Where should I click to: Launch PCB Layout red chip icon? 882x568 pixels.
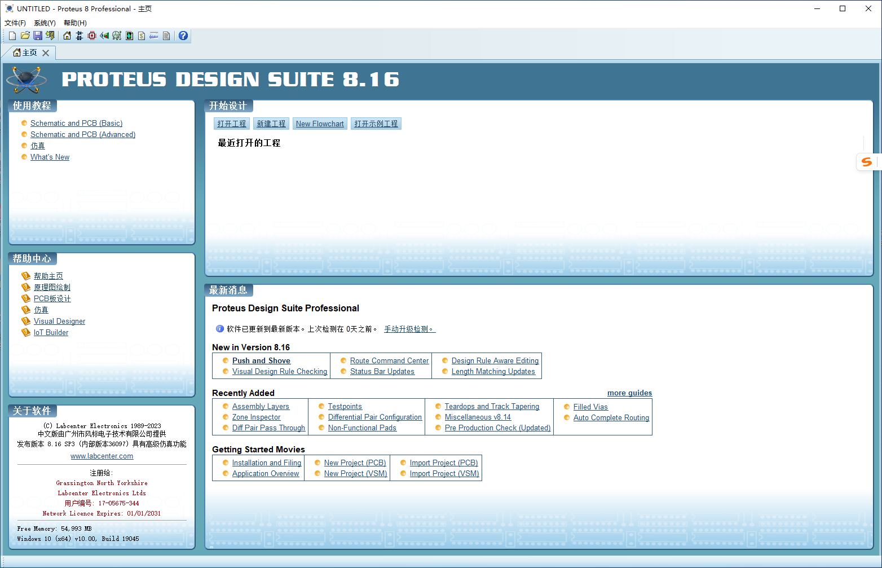tap(92, 36)
